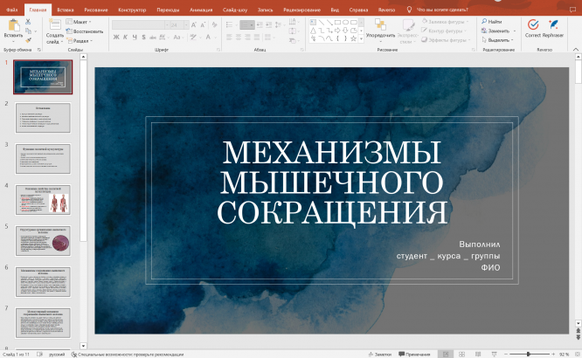
Task: Click the Восстановить (Reset) button
Action: tap(86, 31)
